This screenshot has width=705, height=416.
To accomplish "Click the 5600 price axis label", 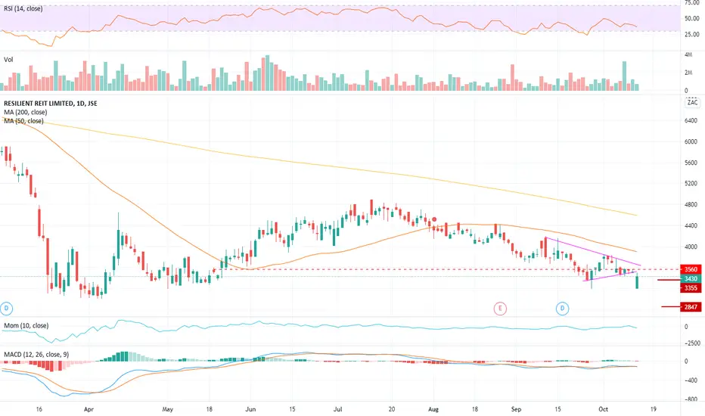I will pos(691,163).
